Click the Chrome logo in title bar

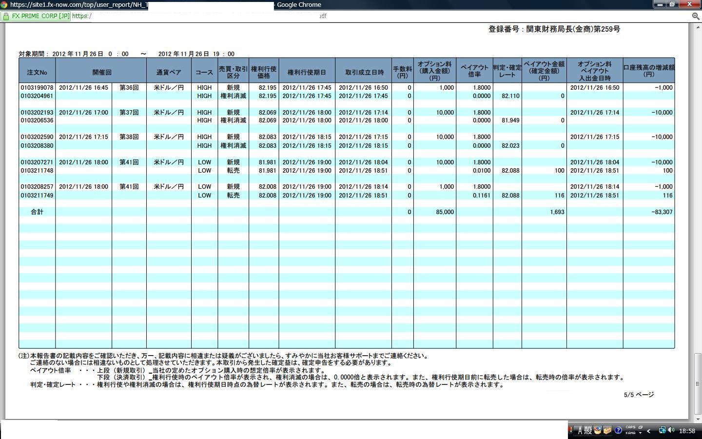click(x=4, y=5)
